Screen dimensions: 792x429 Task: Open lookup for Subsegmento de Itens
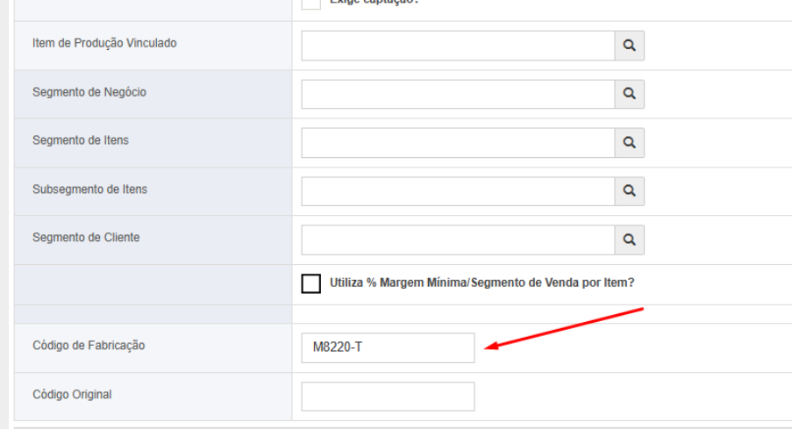pos(630,191)
